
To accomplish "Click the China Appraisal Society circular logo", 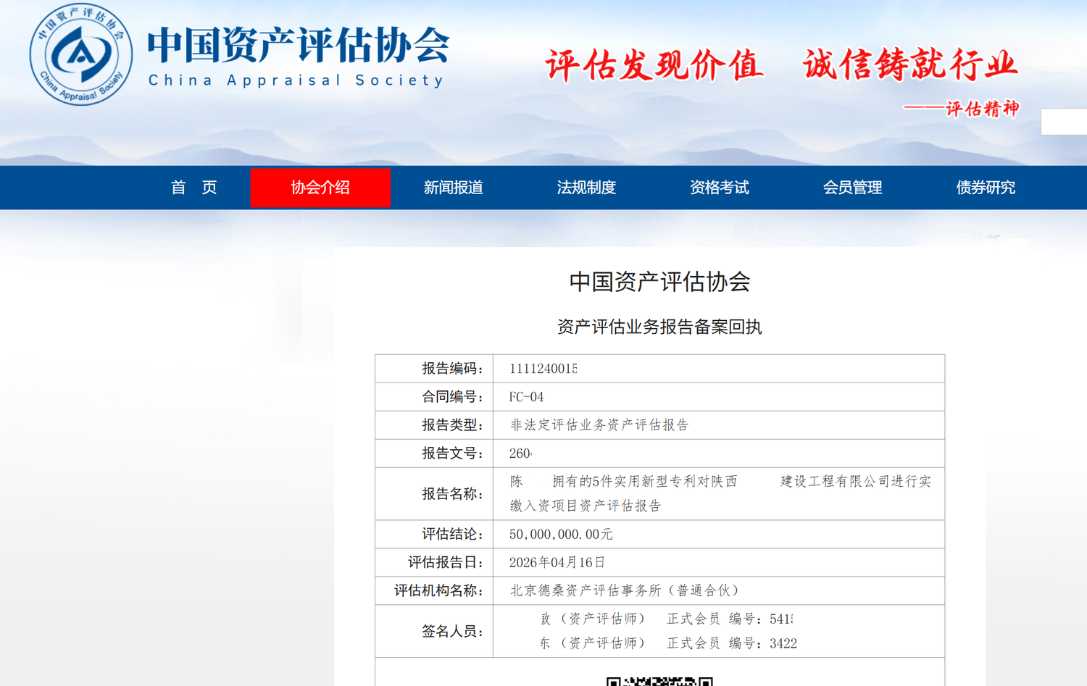I will click(81, 55).
